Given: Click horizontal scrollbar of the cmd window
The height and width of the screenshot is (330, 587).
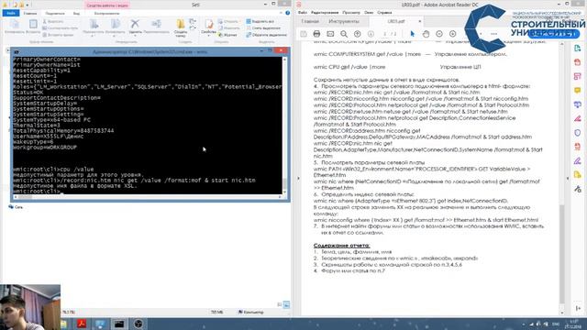Looking at the screenshot, I should (148, 197).
